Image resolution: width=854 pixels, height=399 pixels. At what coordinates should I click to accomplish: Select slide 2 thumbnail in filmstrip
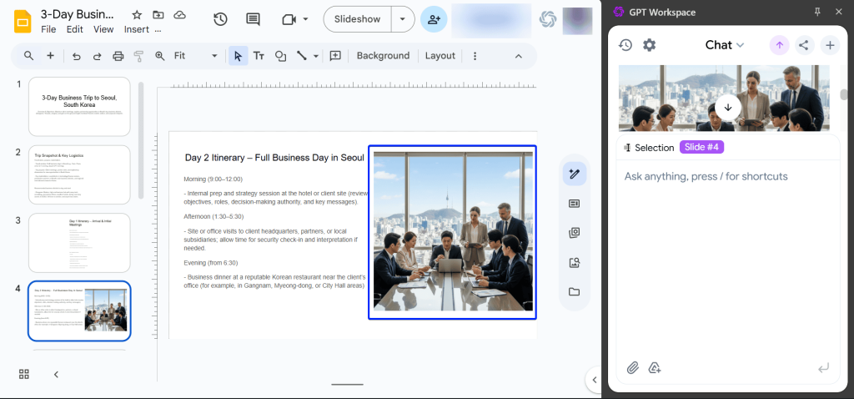coord(79,174)
